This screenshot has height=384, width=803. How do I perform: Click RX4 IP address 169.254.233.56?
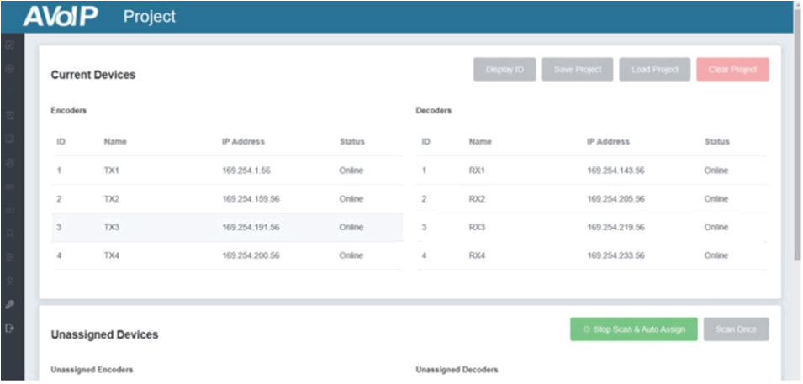point(615,255)
